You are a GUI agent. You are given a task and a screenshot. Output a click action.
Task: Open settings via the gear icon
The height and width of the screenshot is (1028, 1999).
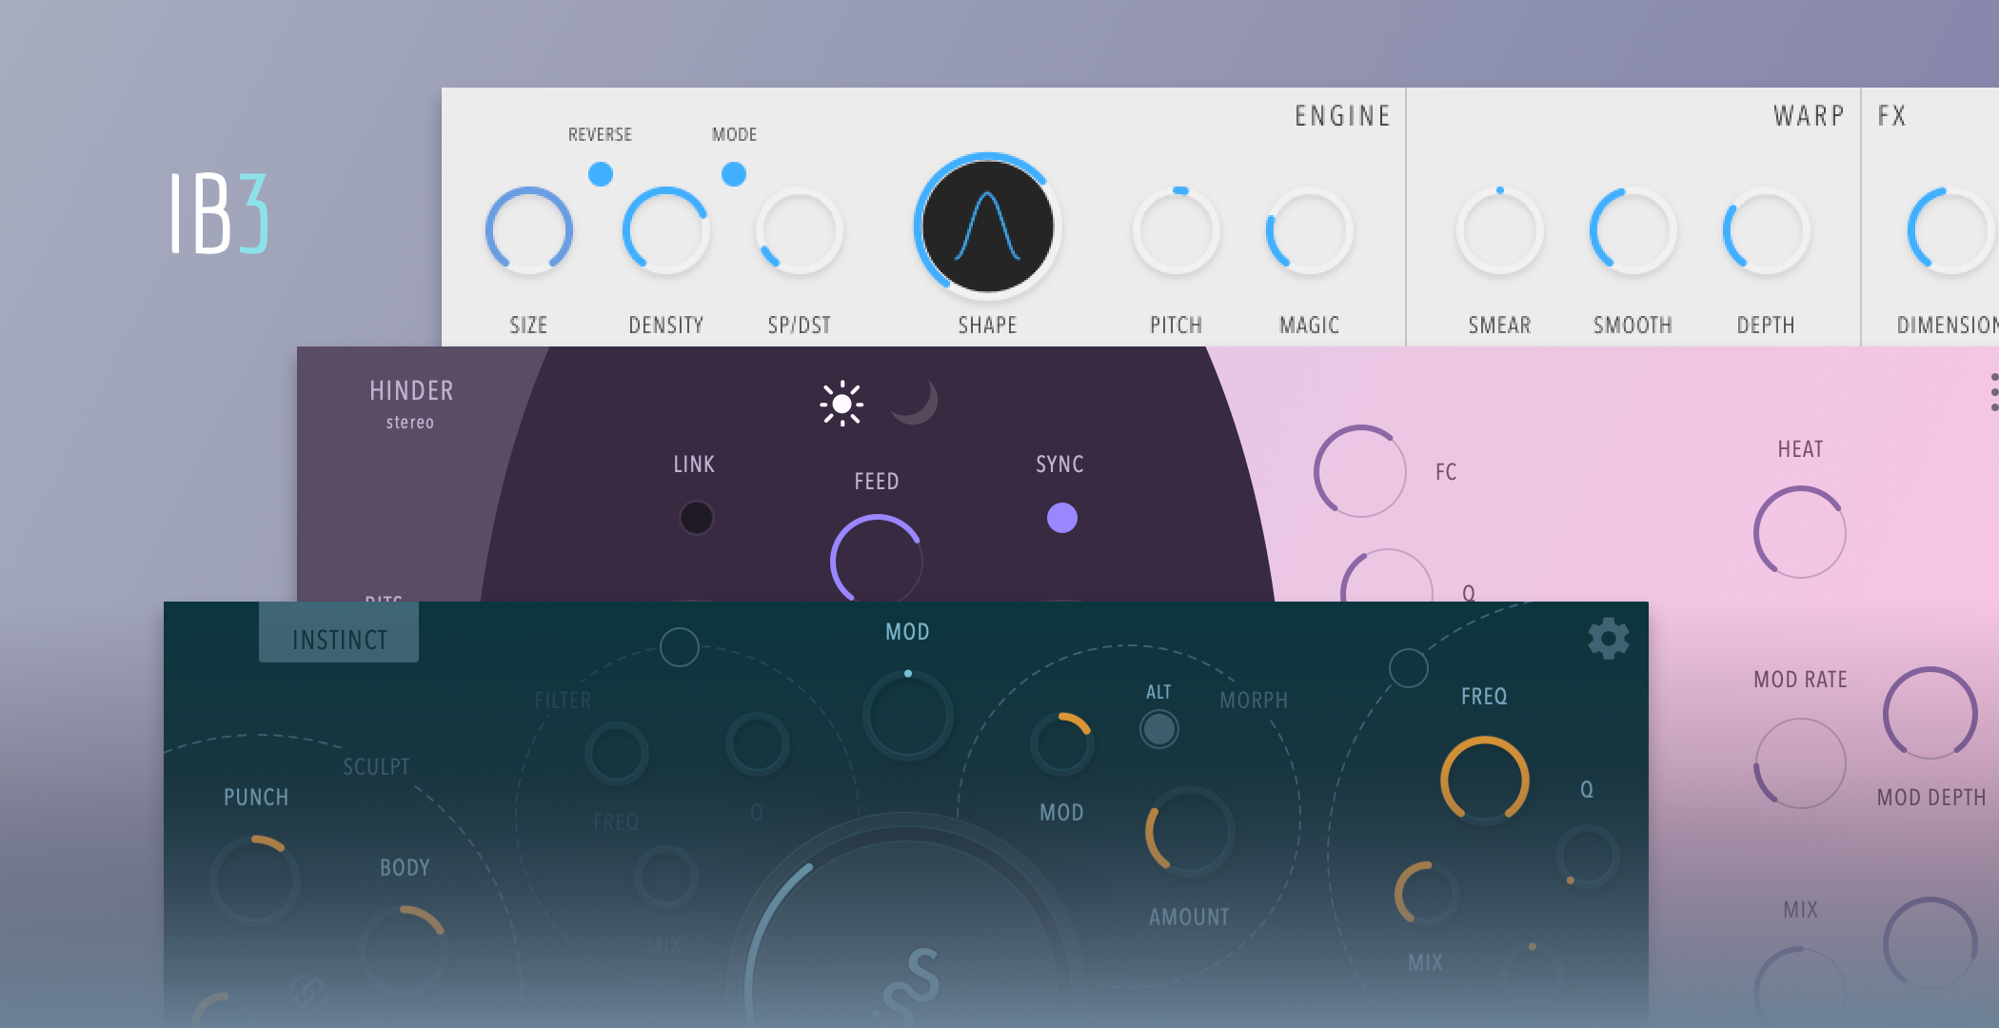coord(1609,639)
